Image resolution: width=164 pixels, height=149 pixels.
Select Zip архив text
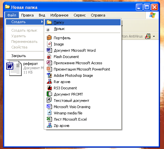click(62, 126)
